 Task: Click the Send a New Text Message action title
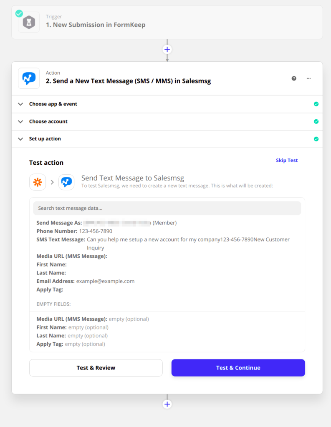(128, 81)
